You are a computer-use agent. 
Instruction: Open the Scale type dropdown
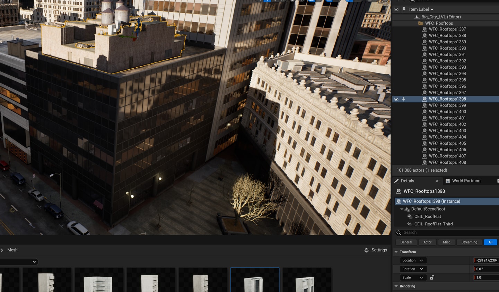pyautogui.click(x=413, y=277)
